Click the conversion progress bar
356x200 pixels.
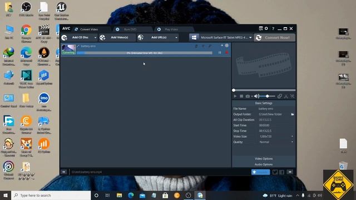(x=145, y=53)
